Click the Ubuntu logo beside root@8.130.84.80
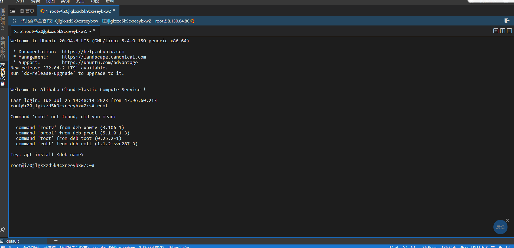 click(x=192, y=21)
